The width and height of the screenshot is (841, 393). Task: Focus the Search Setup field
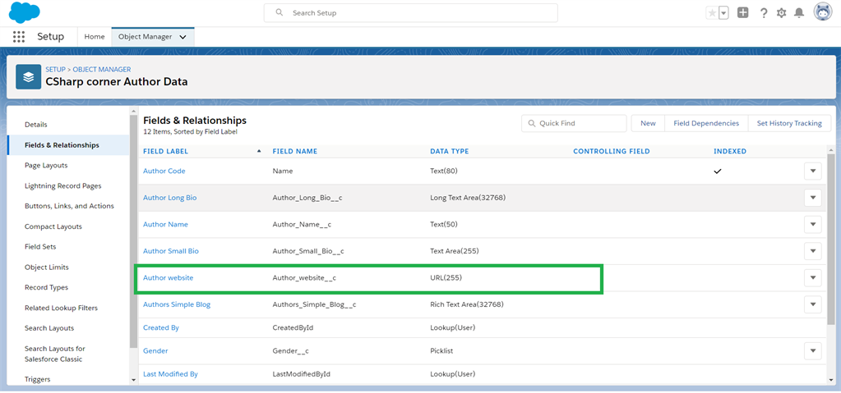pyautogui.click(x=411, y=13)
